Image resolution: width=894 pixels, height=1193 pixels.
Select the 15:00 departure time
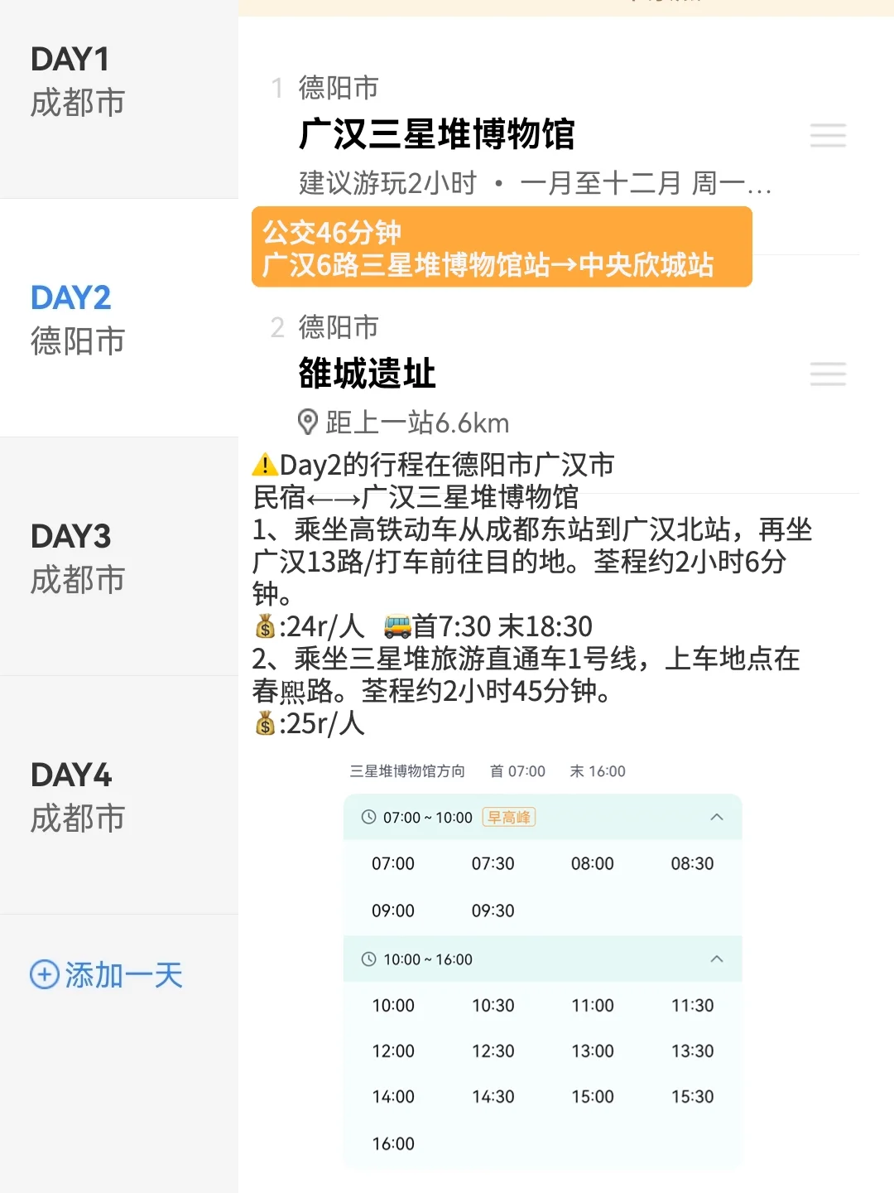coord(593,1097)
